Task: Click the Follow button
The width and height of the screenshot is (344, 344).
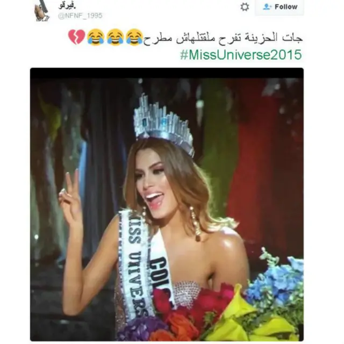Action: (279, 7)
